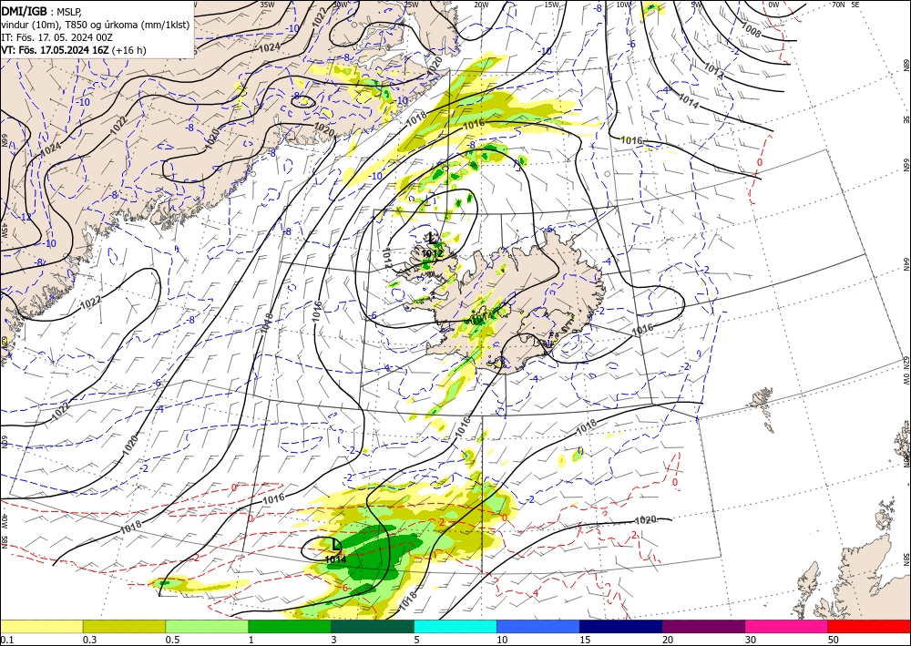
Task: Click the '35W' longitude label
Action: coord(267,4)
